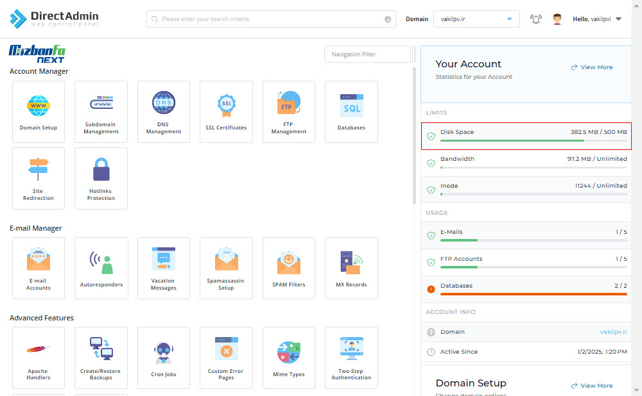This screenshot has height=396, width=642.
Task: Open the vakilpv.ir domain link
Action: click(x=613, y=332)
